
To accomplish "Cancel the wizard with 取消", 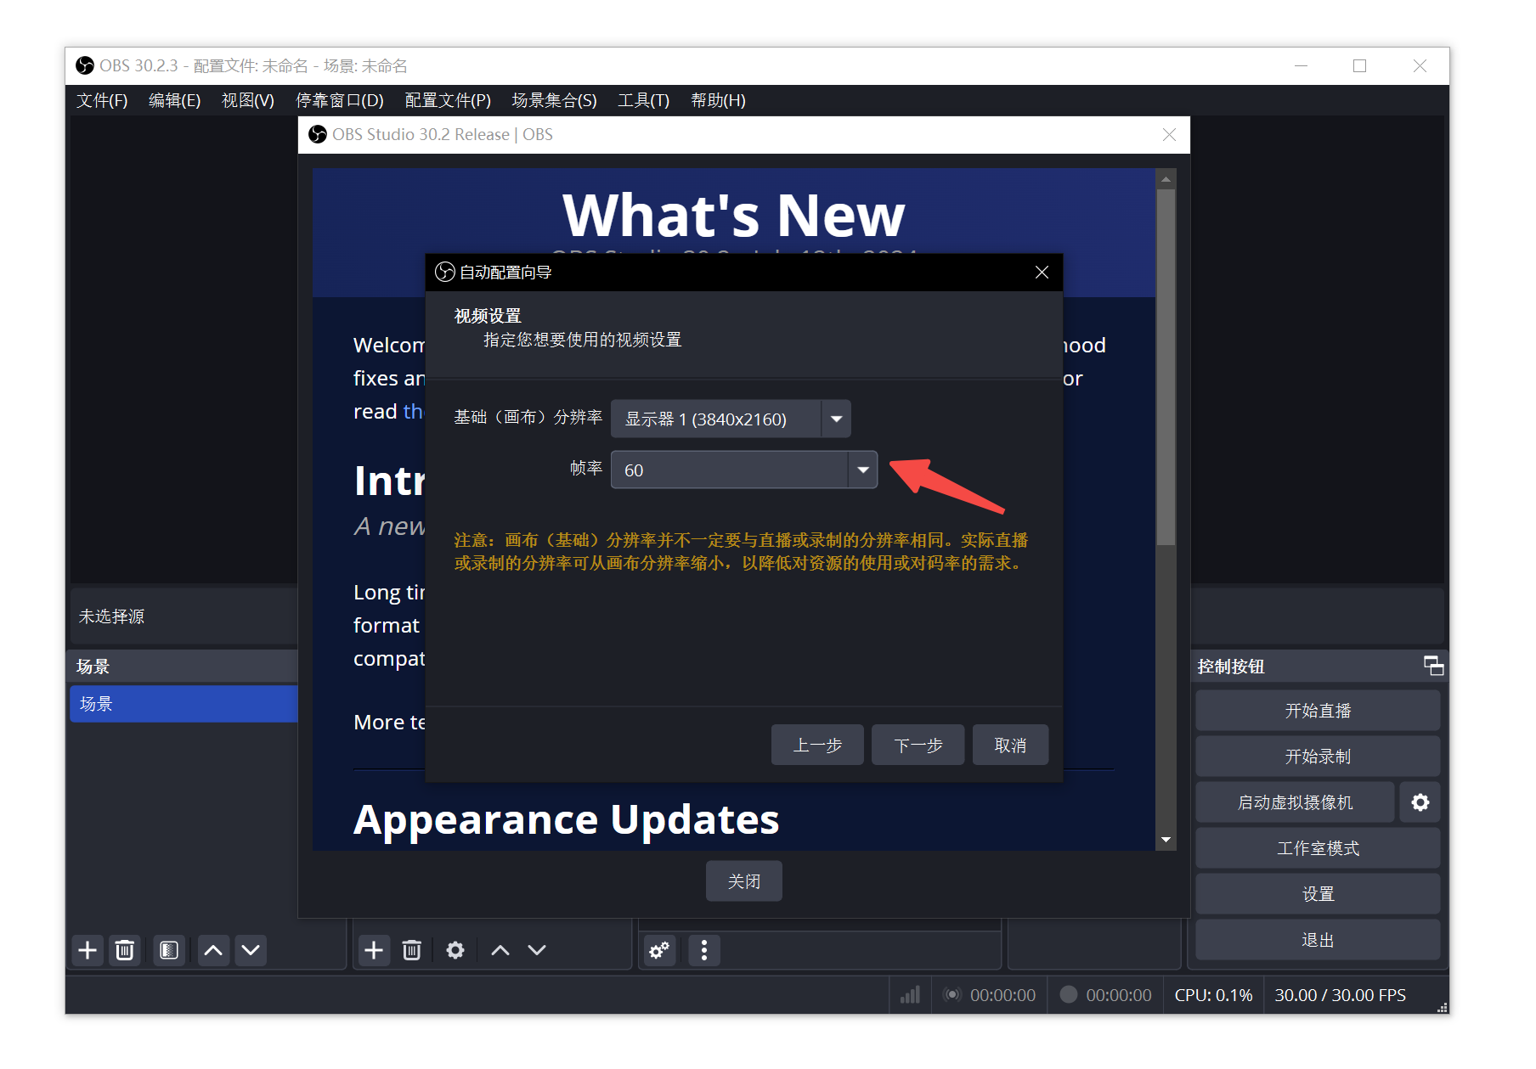I will [1010, 745].
